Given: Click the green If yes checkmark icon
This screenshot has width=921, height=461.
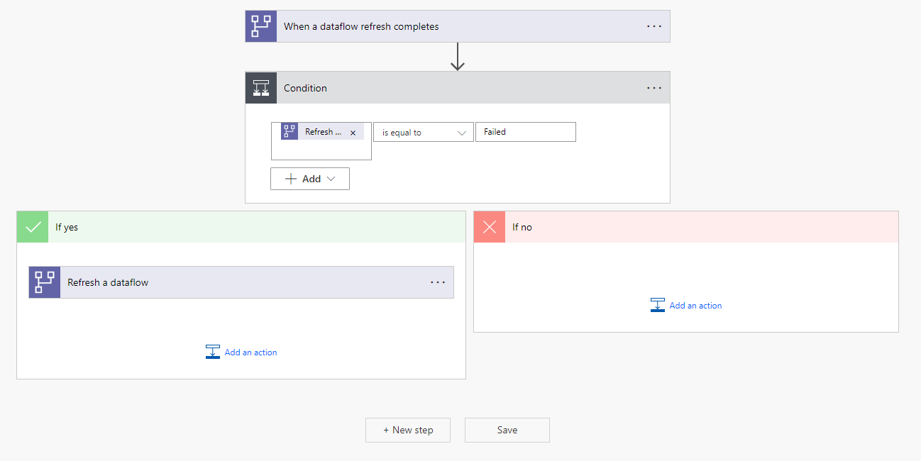Looking at the screenshot, I should [x=33, y=227].
